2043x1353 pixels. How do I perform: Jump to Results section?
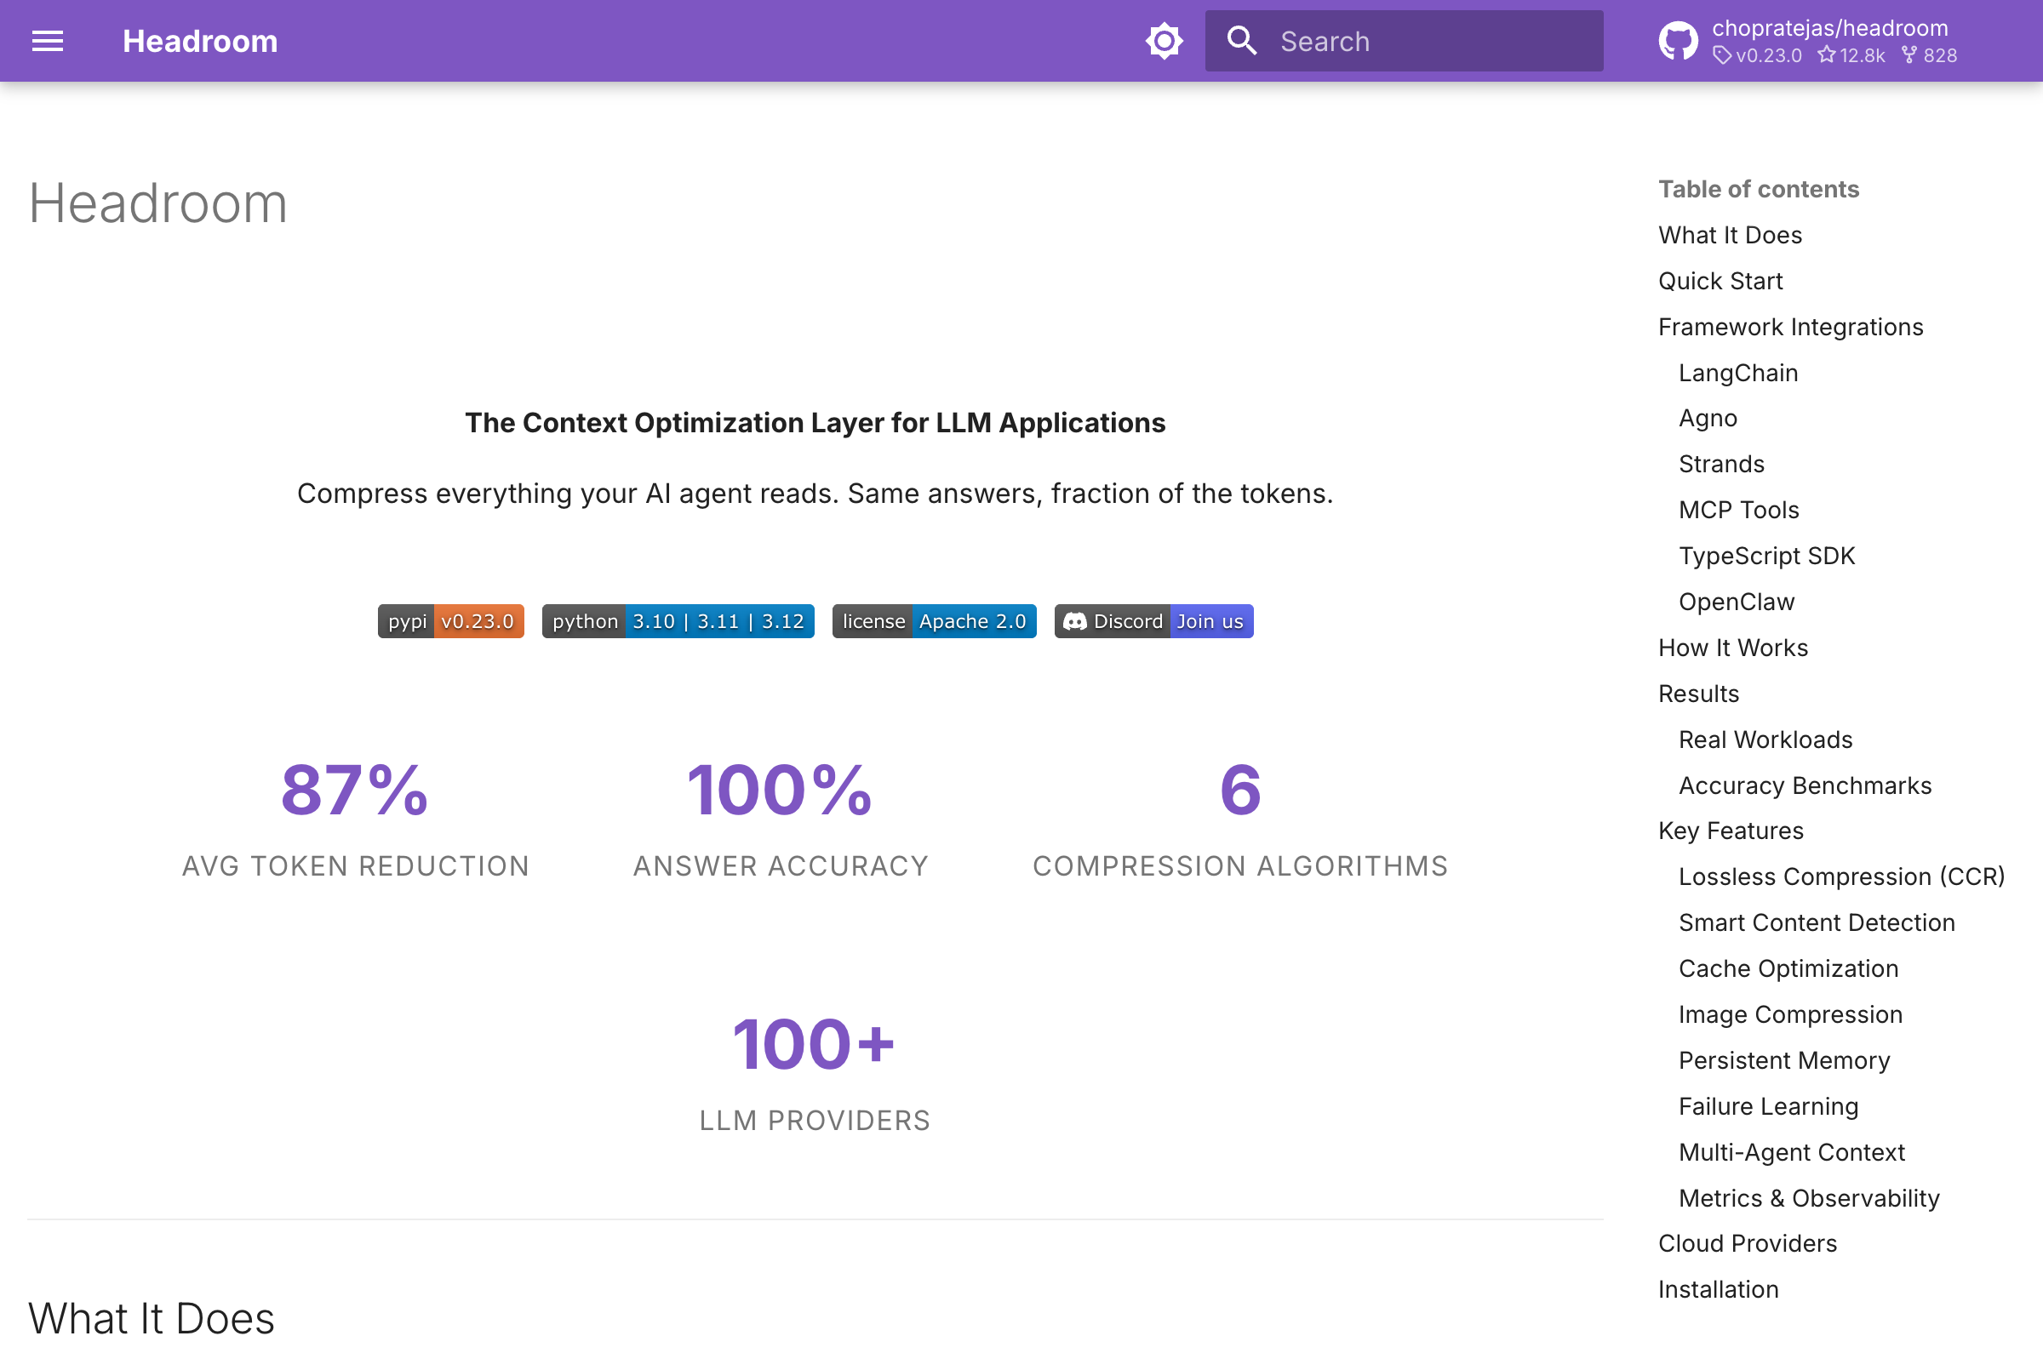[x=1697, y=693]
